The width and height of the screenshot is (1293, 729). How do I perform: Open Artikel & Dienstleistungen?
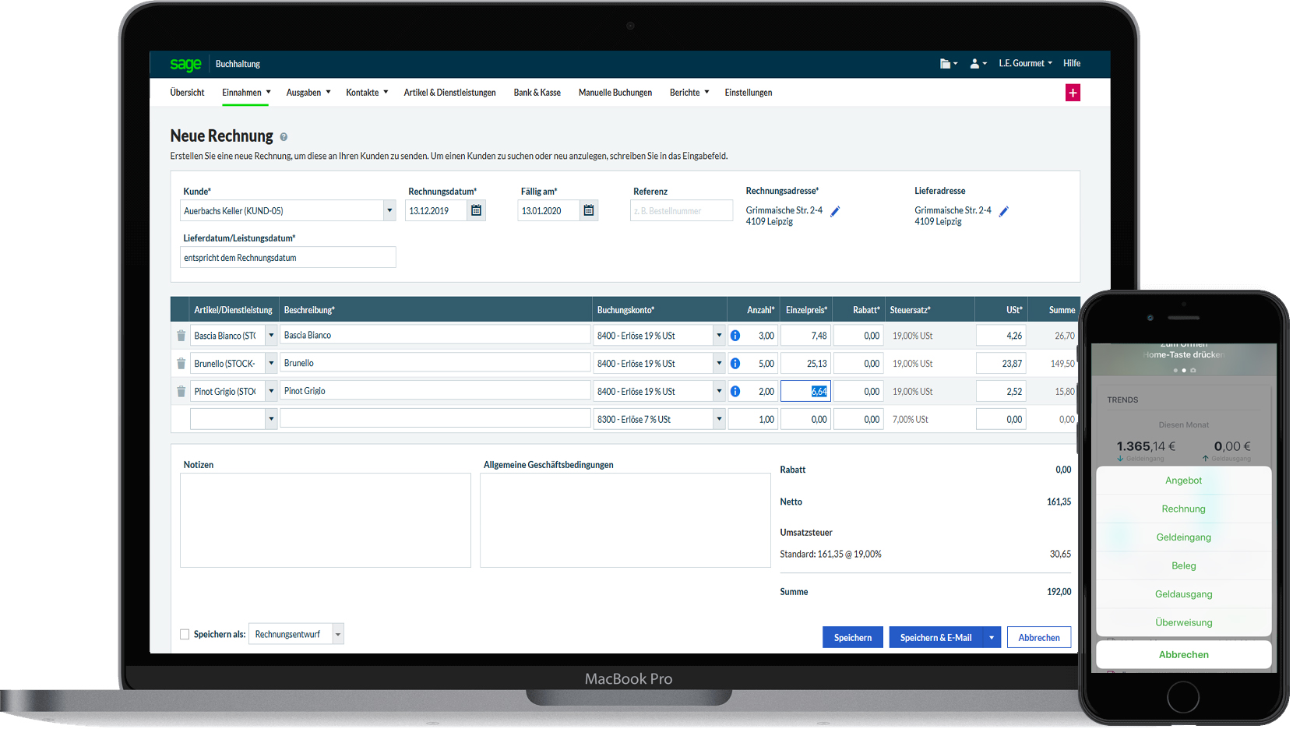(x=449, y=93)
